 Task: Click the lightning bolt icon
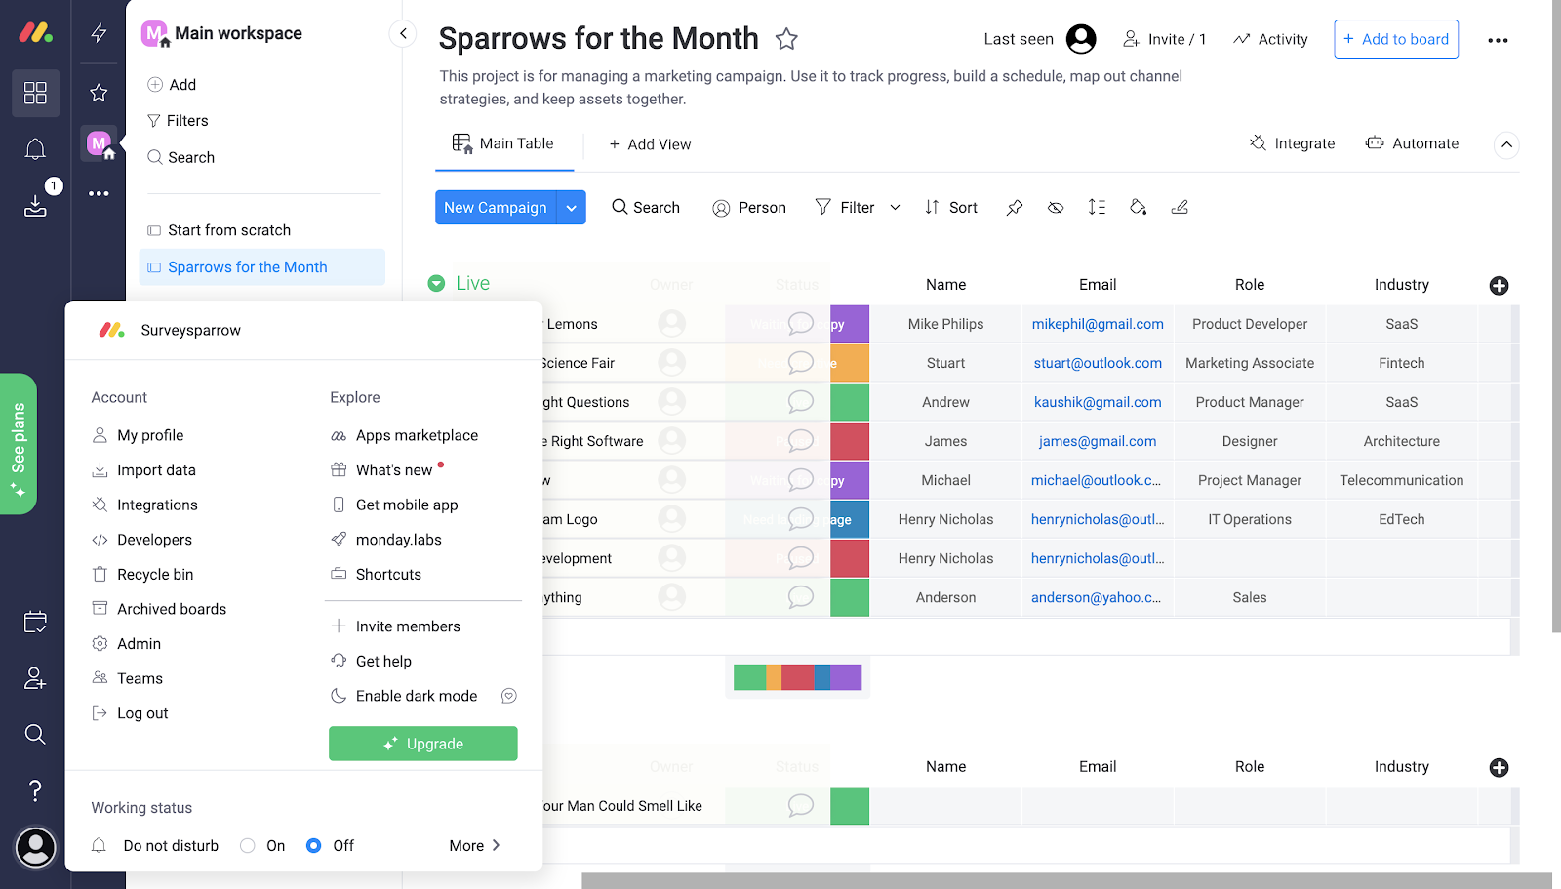click(x=99, y=33)
